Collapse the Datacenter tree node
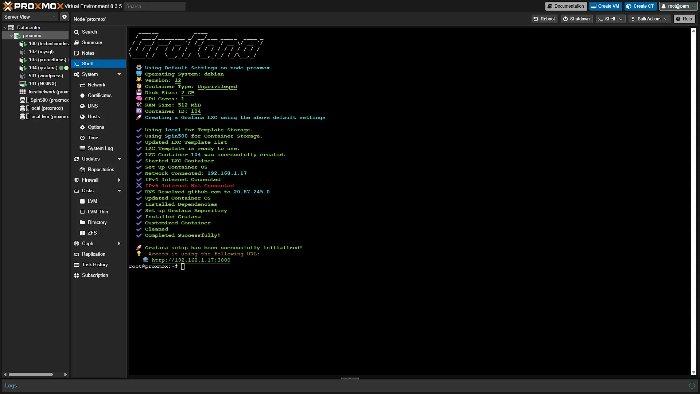 [5, 28]
